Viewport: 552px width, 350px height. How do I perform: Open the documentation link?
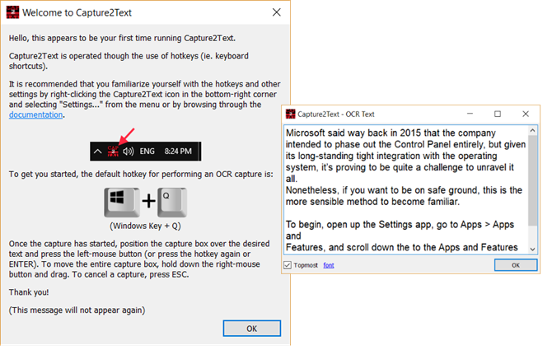pos(36,114)
